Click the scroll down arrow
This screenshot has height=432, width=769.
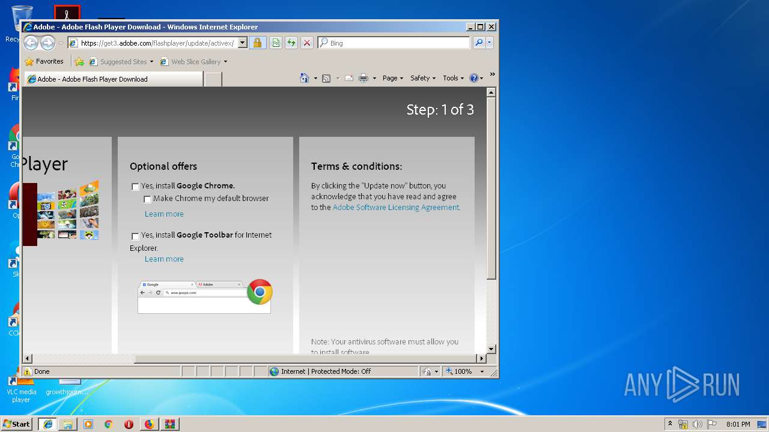click(x=491, y=349)
